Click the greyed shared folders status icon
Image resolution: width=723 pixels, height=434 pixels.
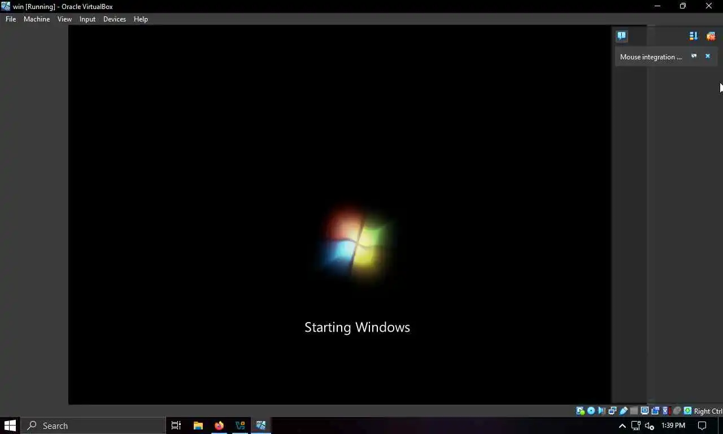634,411
